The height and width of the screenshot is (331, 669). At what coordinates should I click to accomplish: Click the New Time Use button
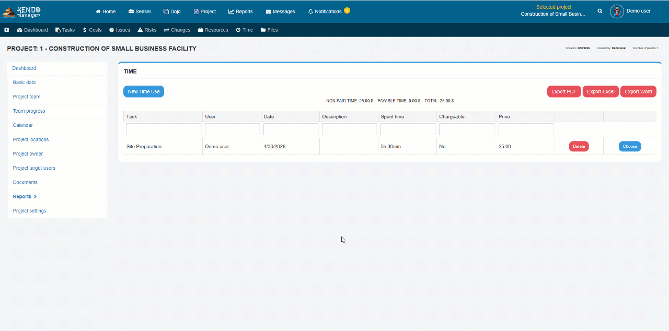[144, 91]
